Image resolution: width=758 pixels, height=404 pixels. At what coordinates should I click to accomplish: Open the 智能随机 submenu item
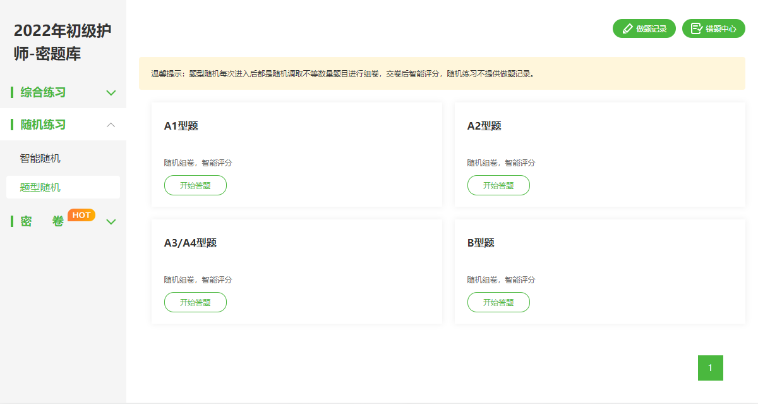coord(40,159)
